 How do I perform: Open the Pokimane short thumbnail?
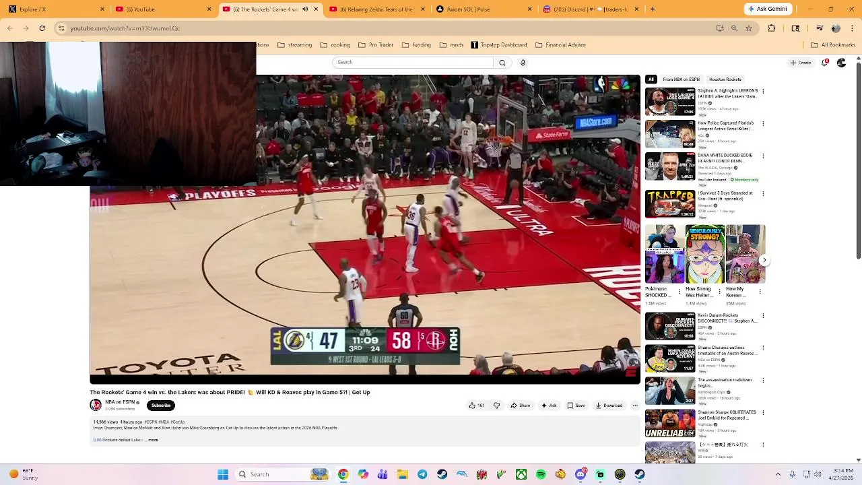pyautogui.click(x=664, y=254)
